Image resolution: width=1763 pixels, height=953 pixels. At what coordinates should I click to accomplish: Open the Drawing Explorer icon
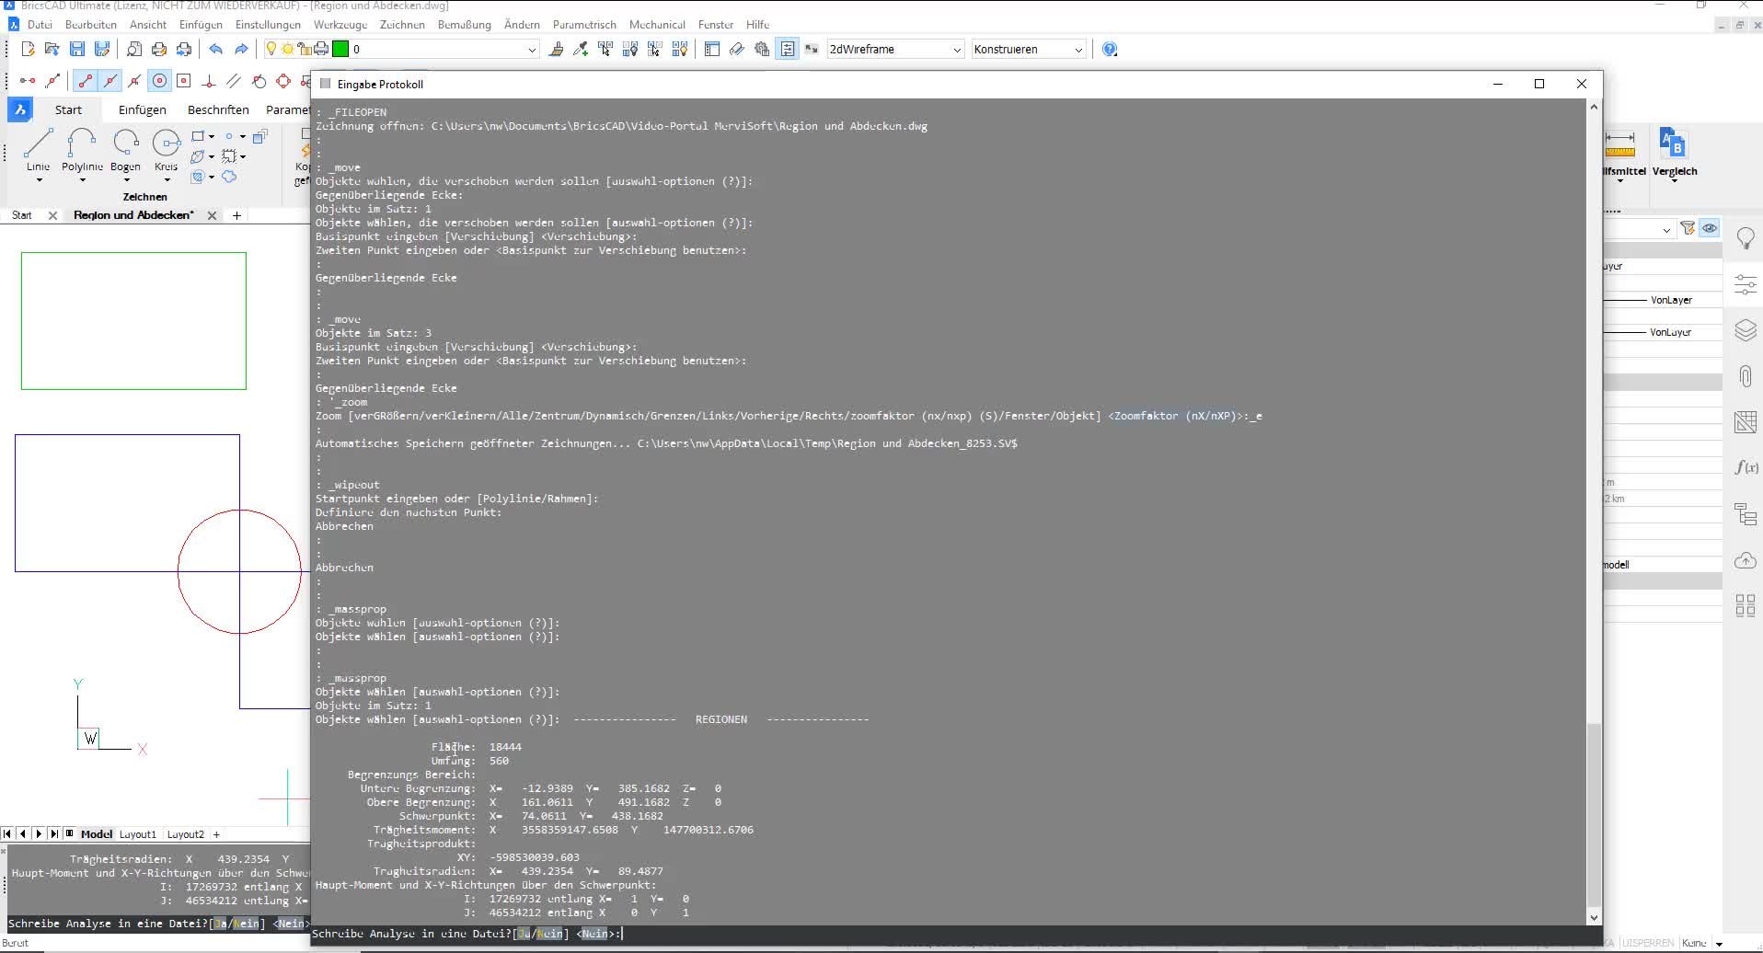[x=712, y=49]
